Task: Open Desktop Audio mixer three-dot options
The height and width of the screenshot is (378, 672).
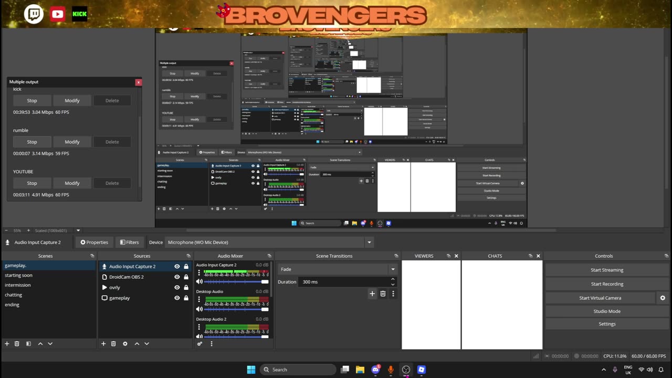Action: coord(199,299)
